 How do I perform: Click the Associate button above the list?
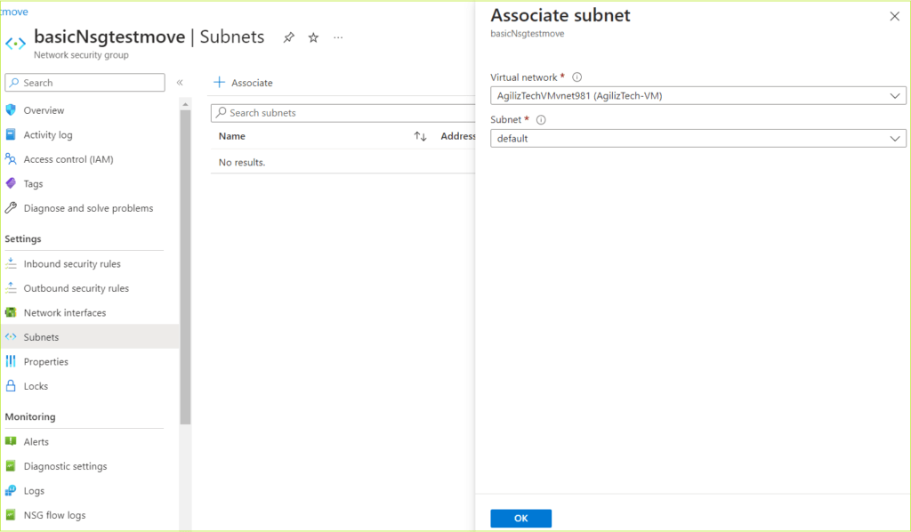coord(240,82)
